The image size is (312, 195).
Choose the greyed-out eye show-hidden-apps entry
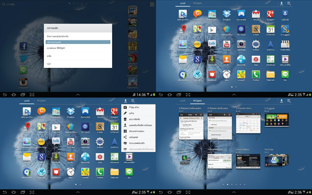click(x=138, y=149)
